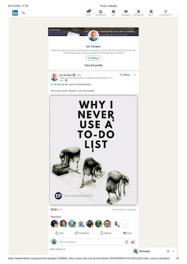Expand the For Business menu
The image size is (187, 264).
(165, 13)
